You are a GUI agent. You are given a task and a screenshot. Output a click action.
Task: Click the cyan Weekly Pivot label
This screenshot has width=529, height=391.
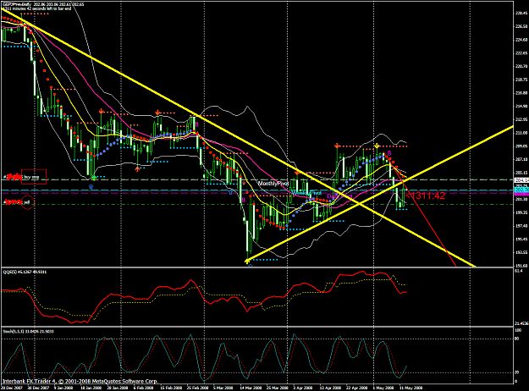click(x=306, y=193)
